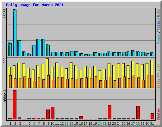Click the Pages legend label
This screenshot has width=162, height=127.
coord(159,39)
